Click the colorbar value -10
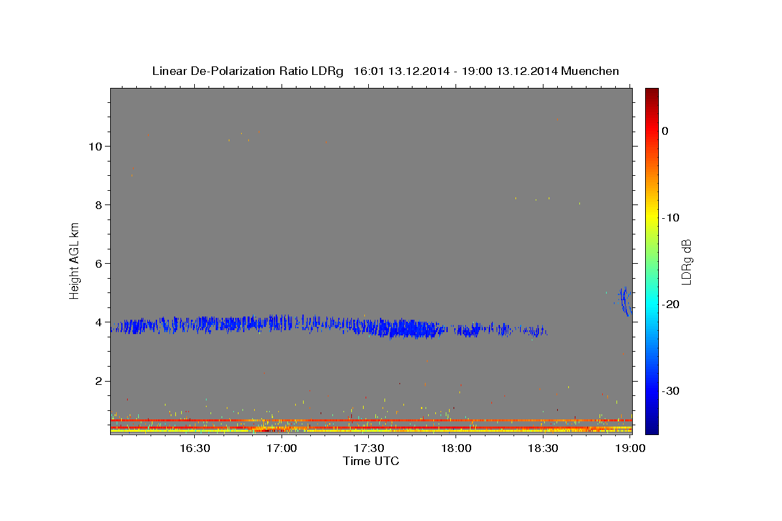This screenshot has width=782, height=521. (671, 218)
